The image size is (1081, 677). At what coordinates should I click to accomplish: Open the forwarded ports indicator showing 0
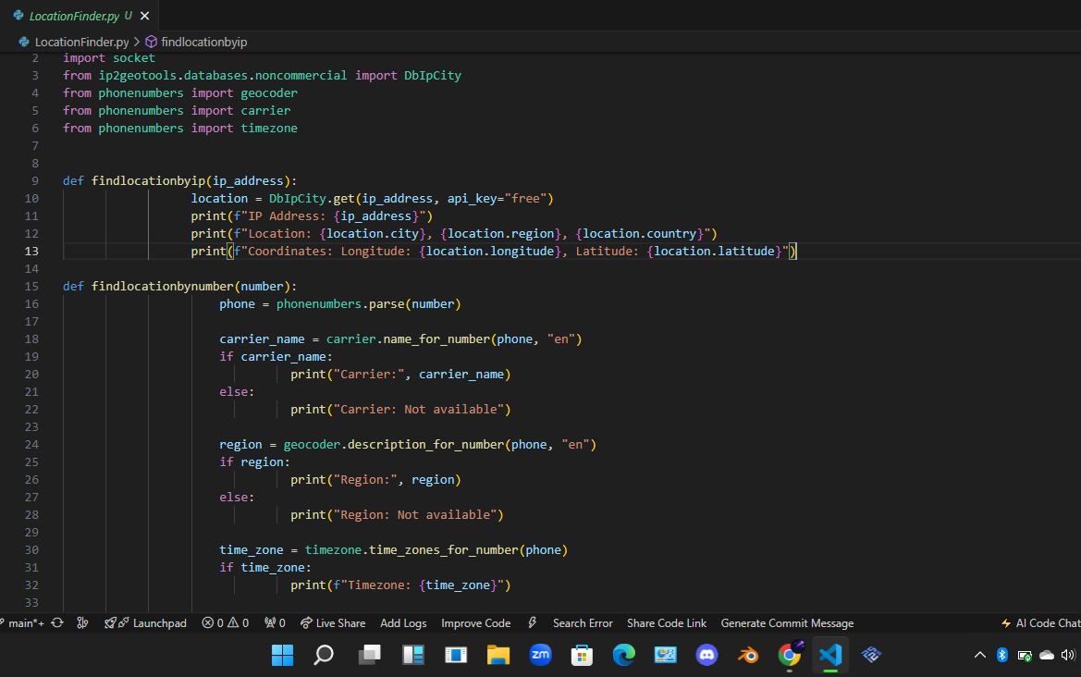[x=275, y=623]
